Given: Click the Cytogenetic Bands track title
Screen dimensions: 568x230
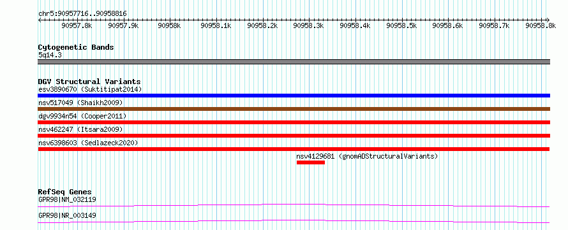Looking at the screenshot, I should tap(76, 47).
